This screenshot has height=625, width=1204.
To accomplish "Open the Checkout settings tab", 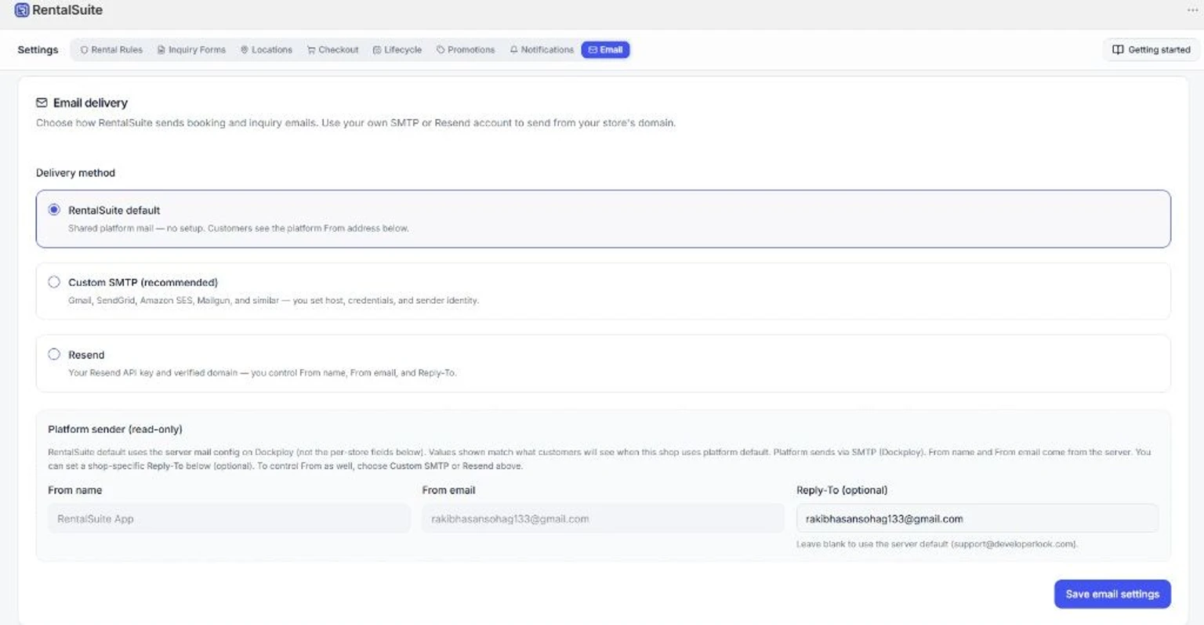I will point(333,49).
